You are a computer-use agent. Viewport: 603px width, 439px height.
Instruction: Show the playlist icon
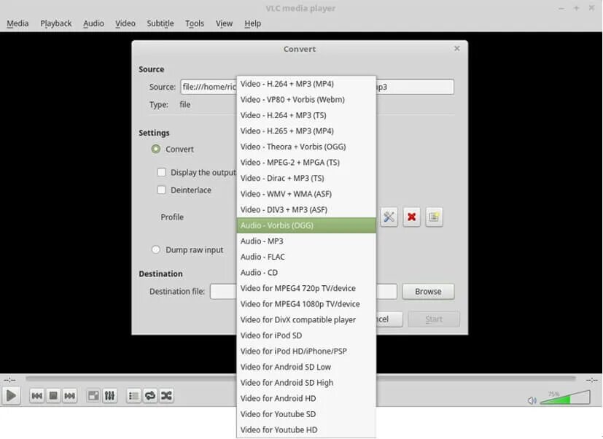[x=133, y=395]
